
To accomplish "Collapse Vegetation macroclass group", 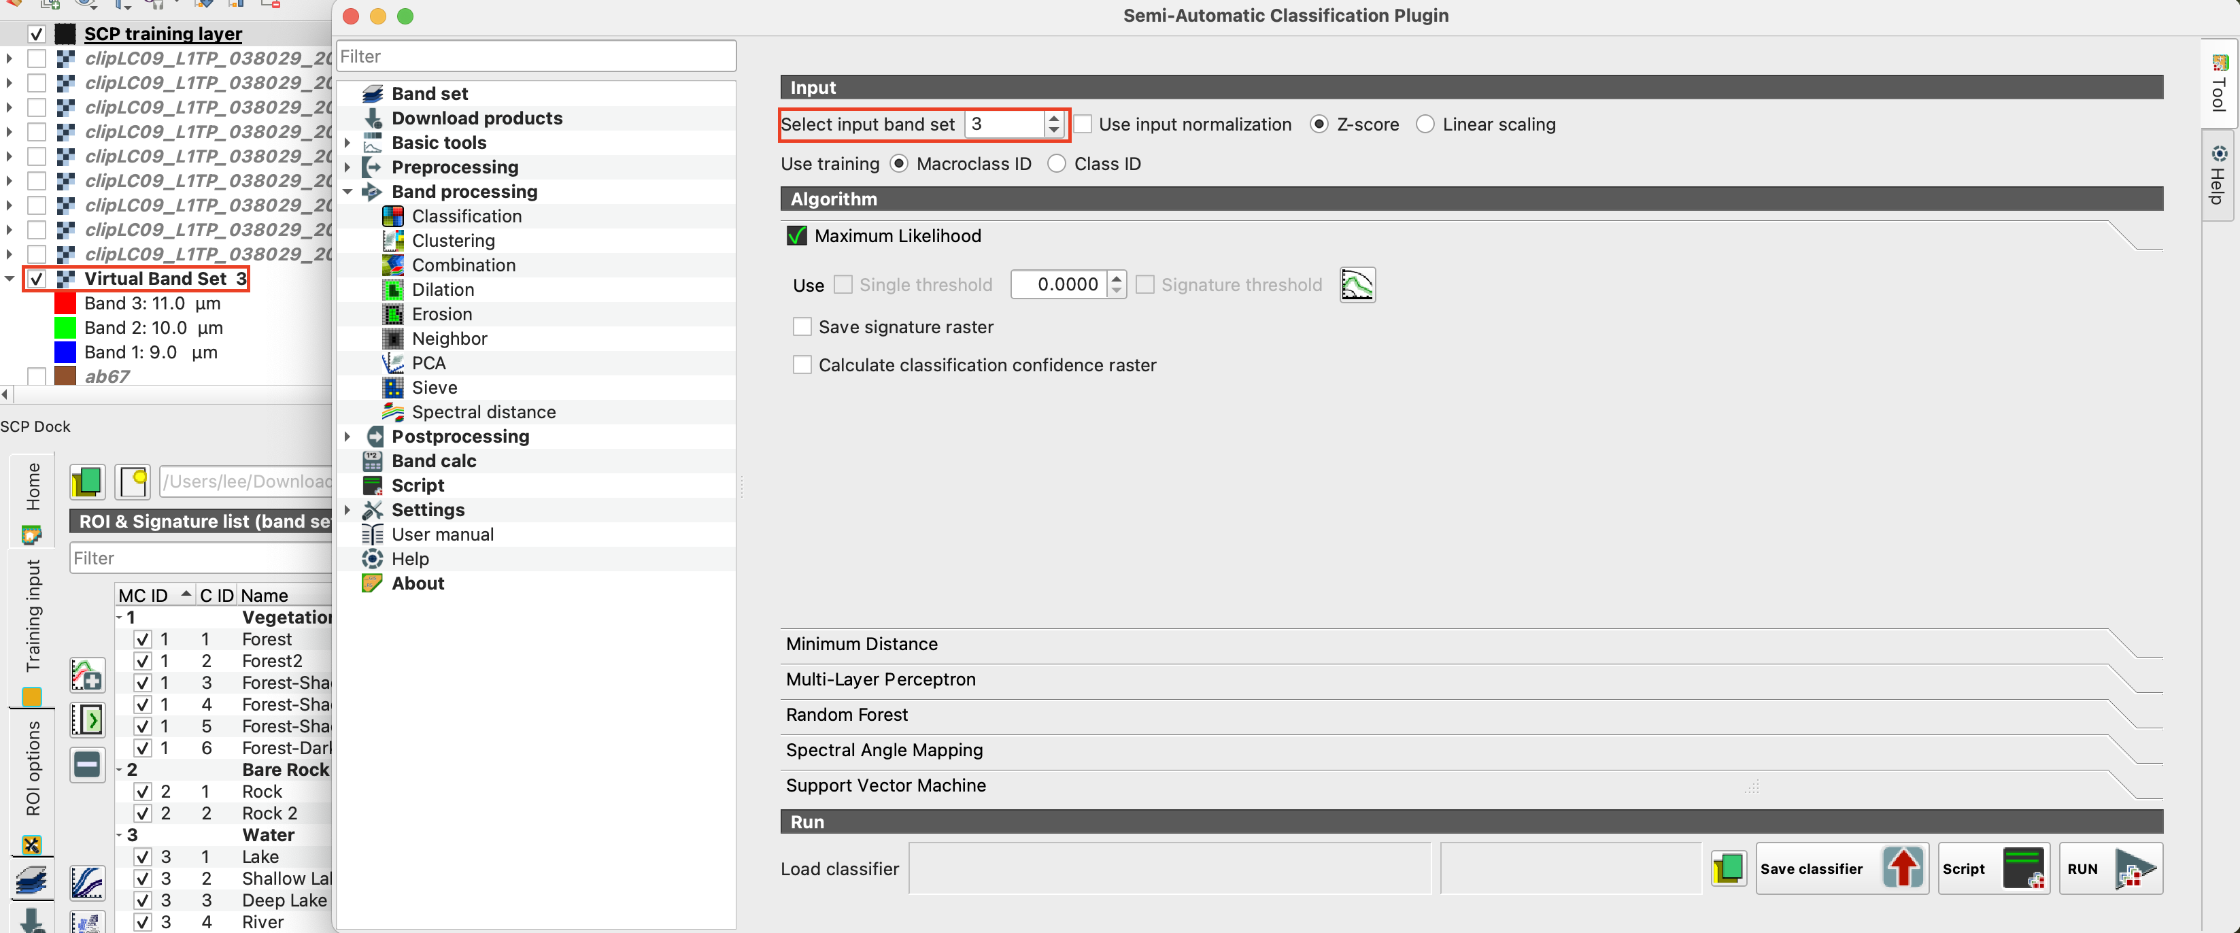I will coord(120,617).
